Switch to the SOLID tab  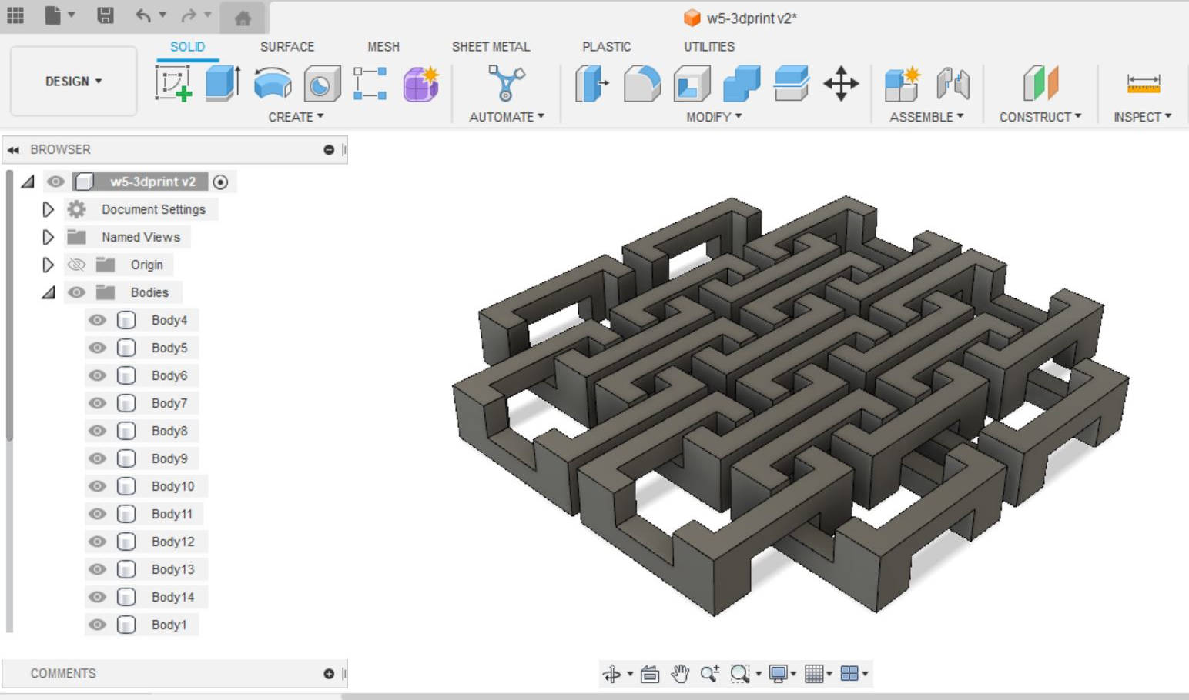click(187, 47)
